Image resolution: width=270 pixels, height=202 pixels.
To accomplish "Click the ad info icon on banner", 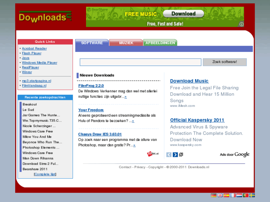I will click(x=241, y=24).
